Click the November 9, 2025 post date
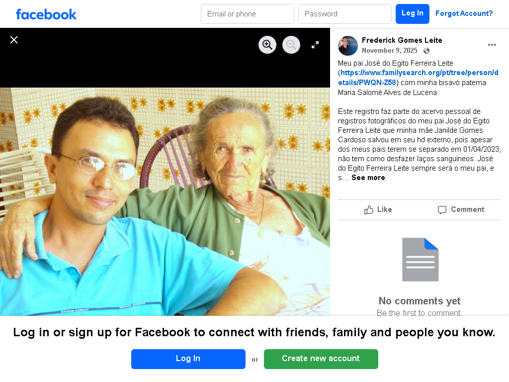Screen dimensions: 509x382 390,51
